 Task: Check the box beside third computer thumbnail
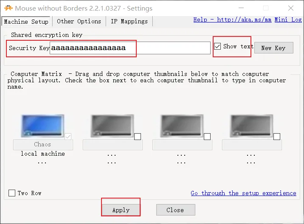[207, 137]
